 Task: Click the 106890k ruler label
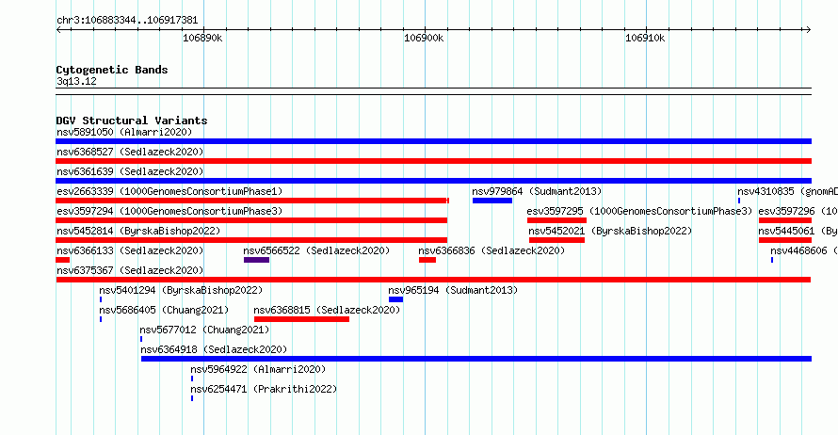(x=202, y=38)
